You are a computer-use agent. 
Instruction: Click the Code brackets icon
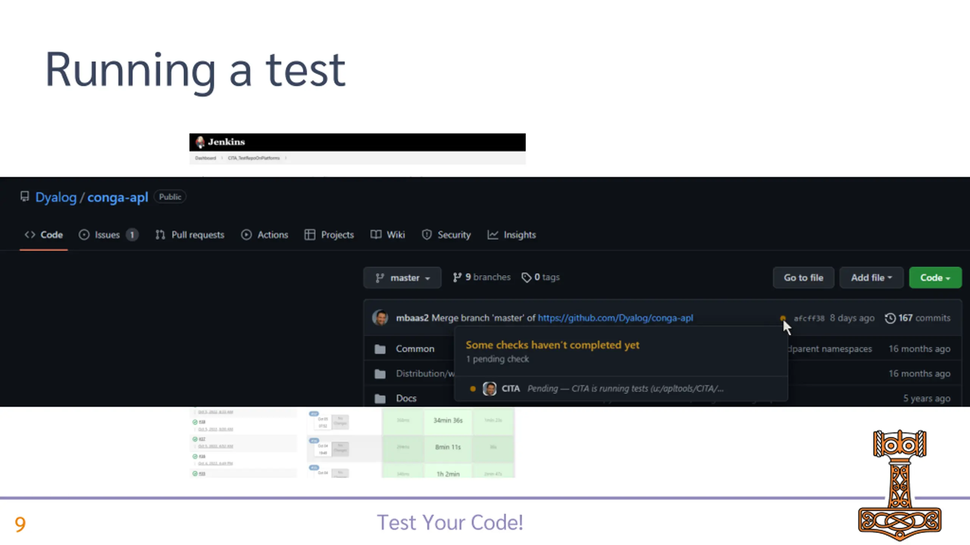click(x=30, y=235)
